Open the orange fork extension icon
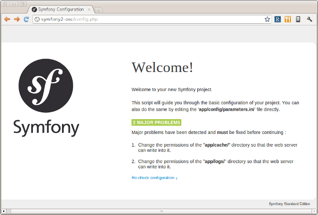 click(x=288, y=19)
